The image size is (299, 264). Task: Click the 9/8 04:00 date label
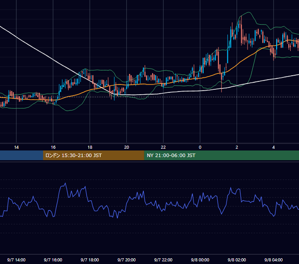click(x=273, y=260)
